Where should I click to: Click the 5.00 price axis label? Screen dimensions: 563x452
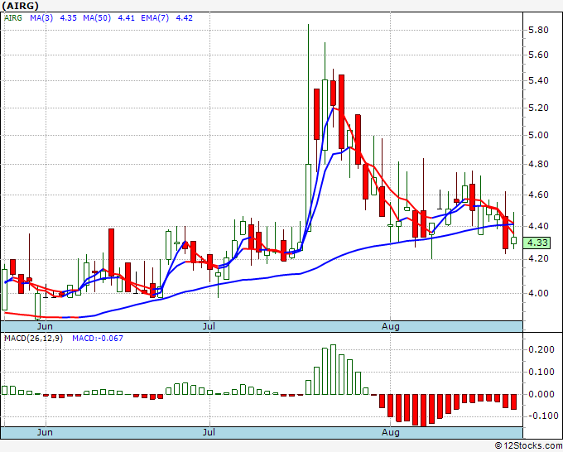(538, 136)
